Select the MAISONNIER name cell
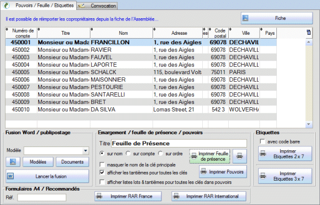Image resolution: width=320 pixels, height=205 pixels. [x=122, y=80]
